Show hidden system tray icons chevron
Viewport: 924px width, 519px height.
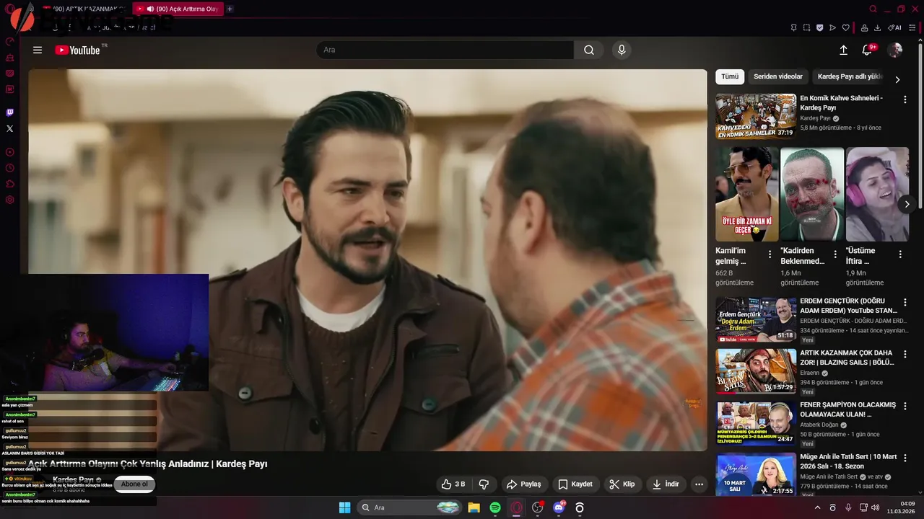(818, 507)
